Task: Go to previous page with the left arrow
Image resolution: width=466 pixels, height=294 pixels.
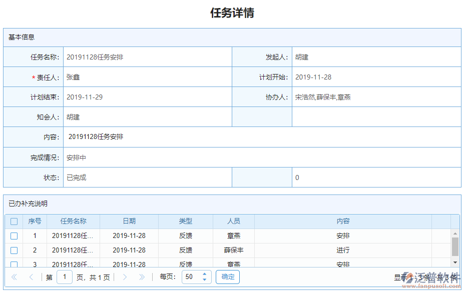Action: (x=31, y=276)
